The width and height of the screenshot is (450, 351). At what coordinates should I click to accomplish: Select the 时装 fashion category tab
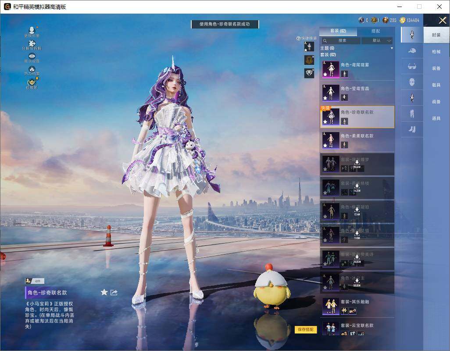[x=436, y=35]
